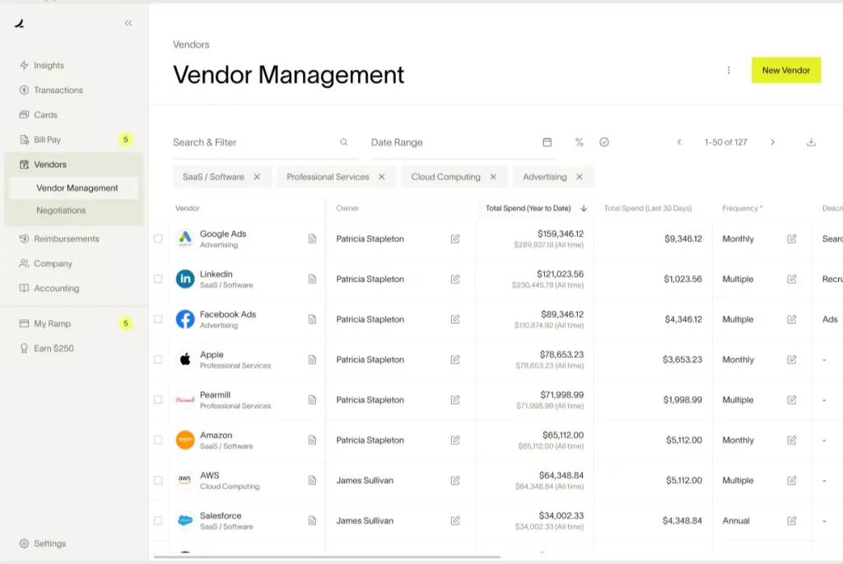Click the checkmark status filter icon

click(606, 142)
